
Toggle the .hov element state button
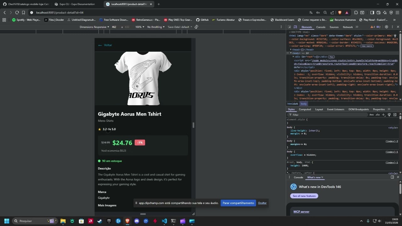click(x=372, y=115)
